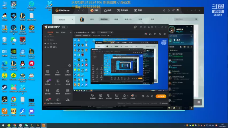This screenshot has height=128, width=228.
Task: Toggle lock on 全屏 1 source
Action: [x=48, y=47]
